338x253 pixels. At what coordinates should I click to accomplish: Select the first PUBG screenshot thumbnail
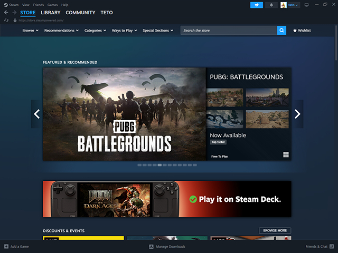226,98
